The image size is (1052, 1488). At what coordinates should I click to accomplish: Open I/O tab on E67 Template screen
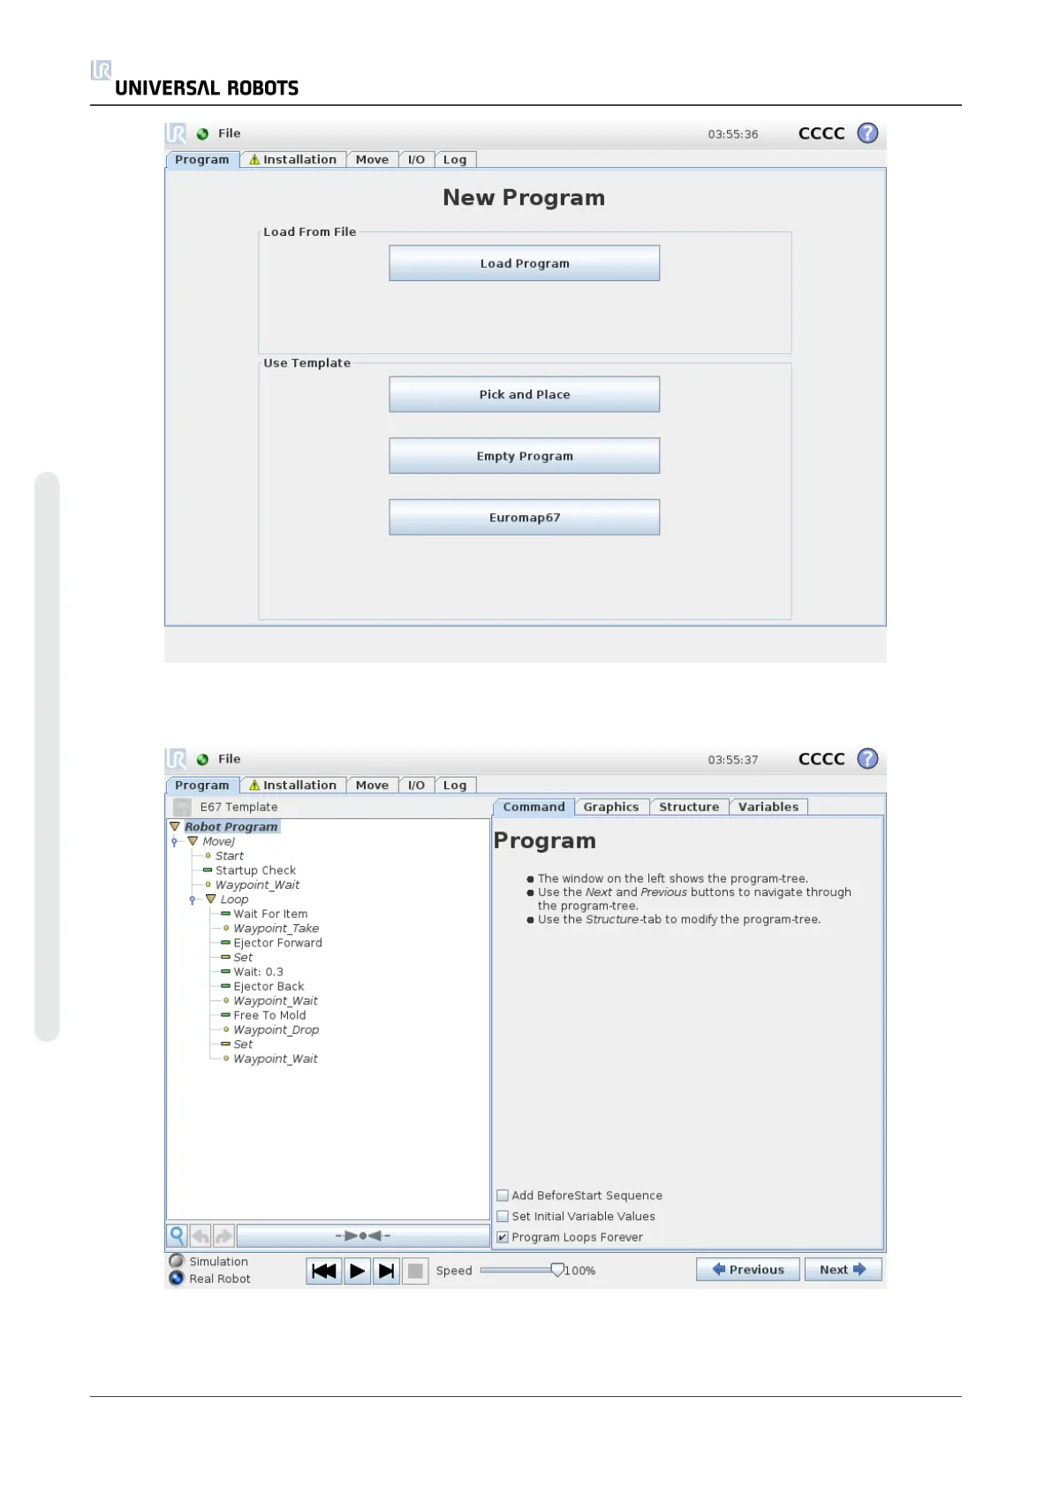pos(416,786)
